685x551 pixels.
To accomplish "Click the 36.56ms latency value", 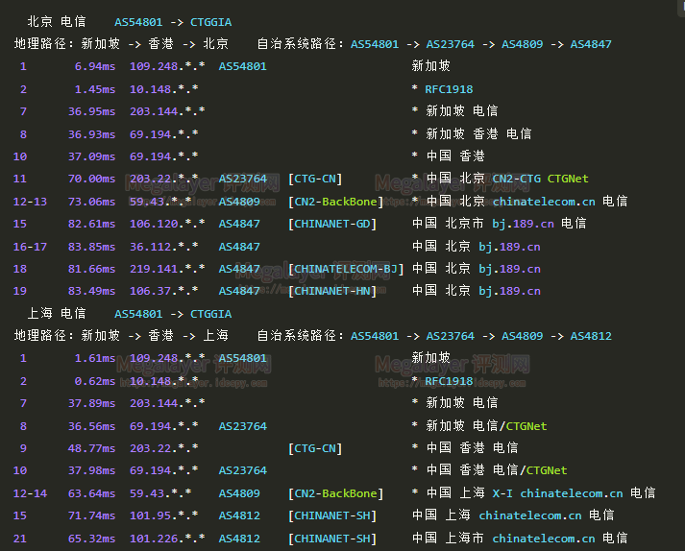I will (x=91, y=426).
